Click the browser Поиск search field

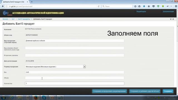click(x=117, y=6)
